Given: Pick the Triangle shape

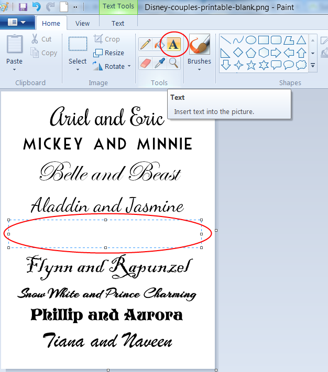Looking at the screenshot, I should (301, 40).
